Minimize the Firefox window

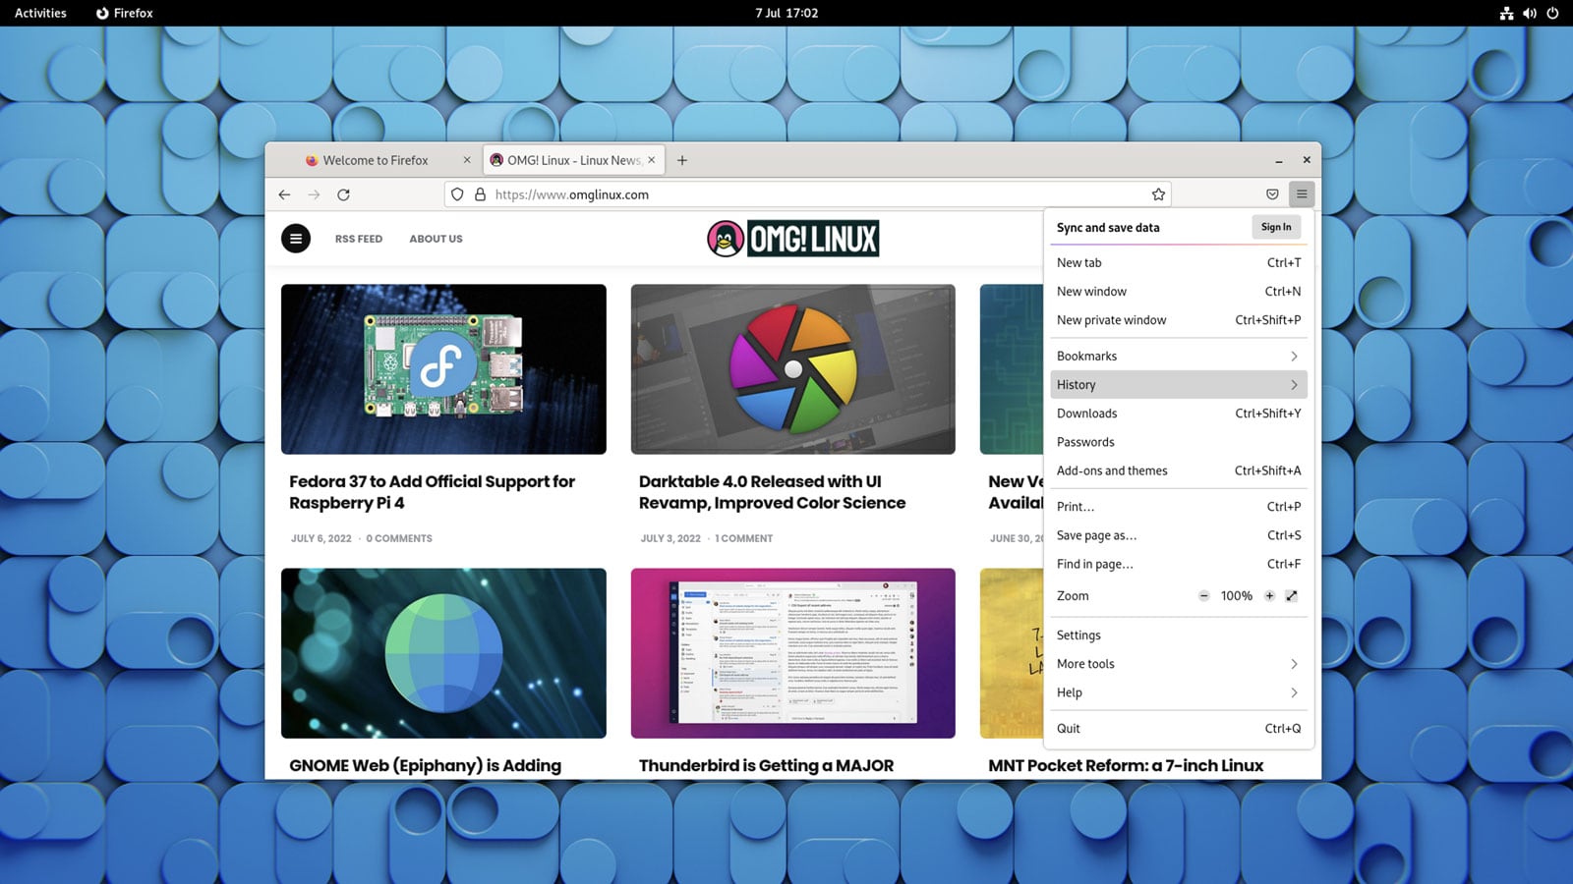(1278, 160)
